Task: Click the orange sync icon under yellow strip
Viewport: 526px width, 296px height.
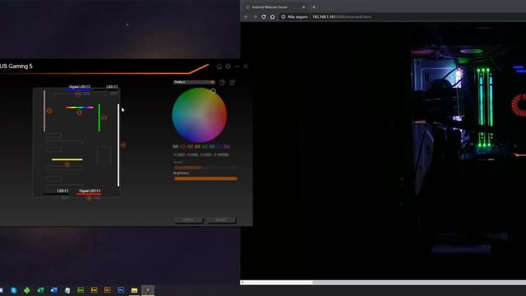Action: pyautogui.click(x=67, y=164)
